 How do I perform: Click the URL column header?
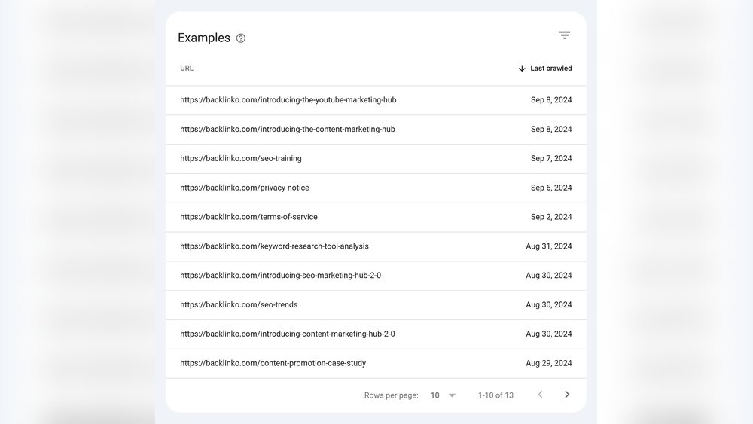click(187, 69)
